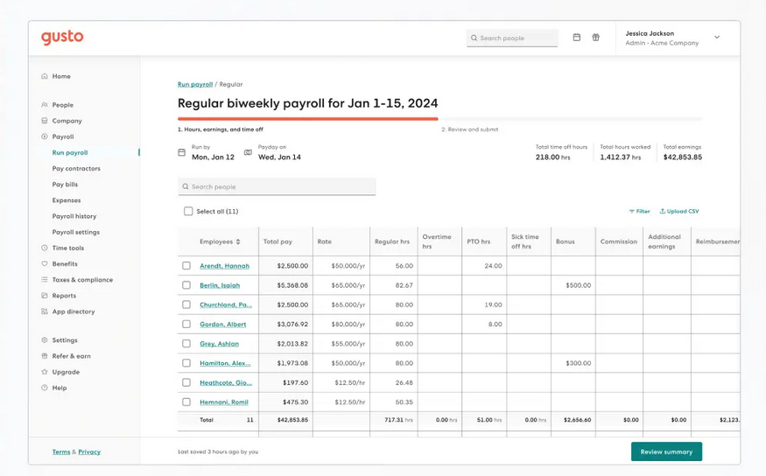This screenshot has width=766, height=476.
Task: Sort by the Employees column arrows
Action: (238, 241)
